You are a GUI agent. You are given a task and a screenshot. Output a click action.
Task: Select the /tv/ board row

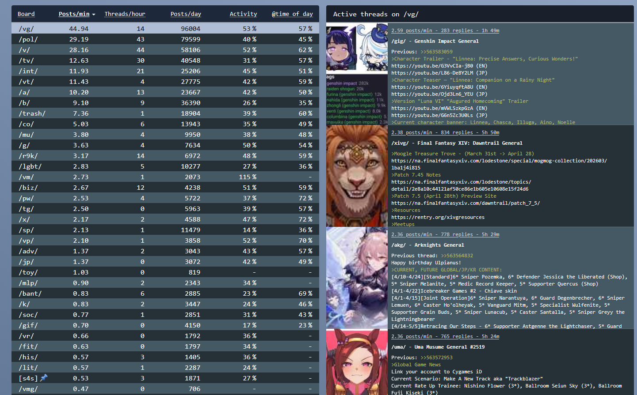(165, 60)
